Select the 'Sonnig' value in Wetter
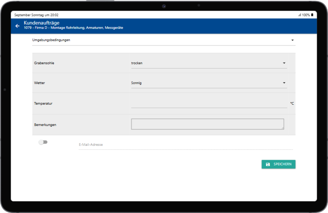The width and height of the screenshot is (328, 213). coord(136,83)
